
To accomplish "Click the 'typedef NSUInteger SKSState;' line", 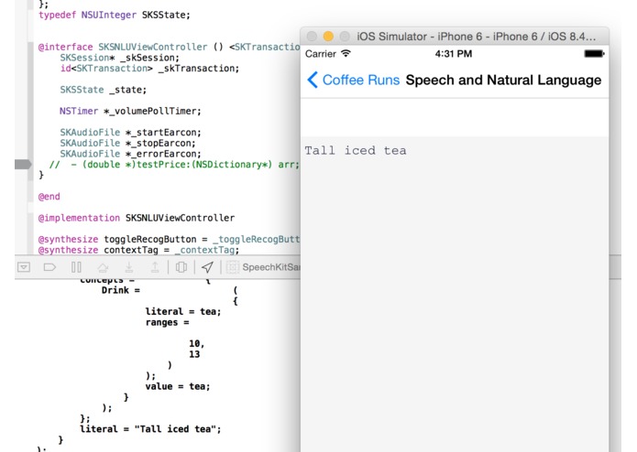I will pos(115,15).
